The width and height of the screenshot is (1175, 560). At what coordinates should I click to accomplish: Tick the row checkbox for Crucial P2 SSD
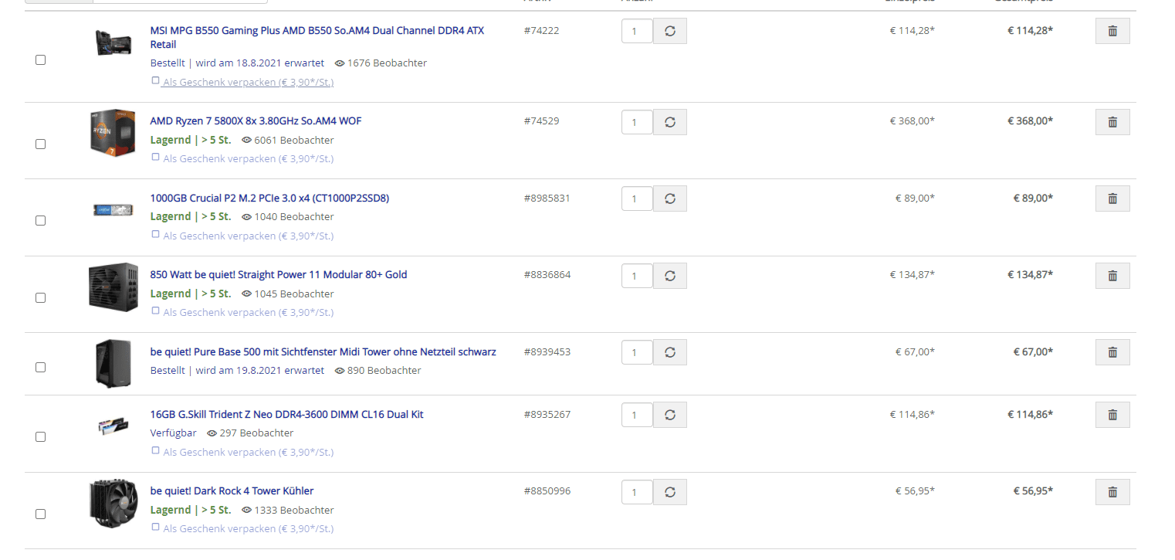(x=41, y=220)
